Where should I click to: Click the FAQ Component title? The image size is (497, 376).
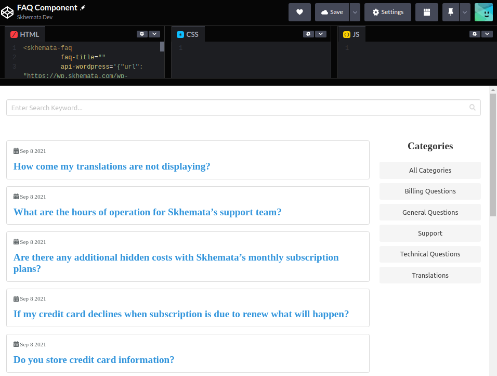(47, 8)
